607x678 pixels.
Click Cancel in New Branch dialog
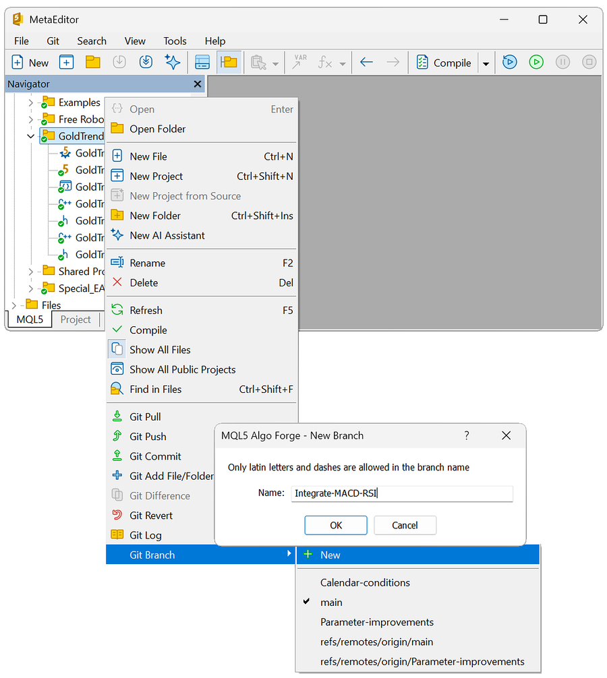point(405,526)
